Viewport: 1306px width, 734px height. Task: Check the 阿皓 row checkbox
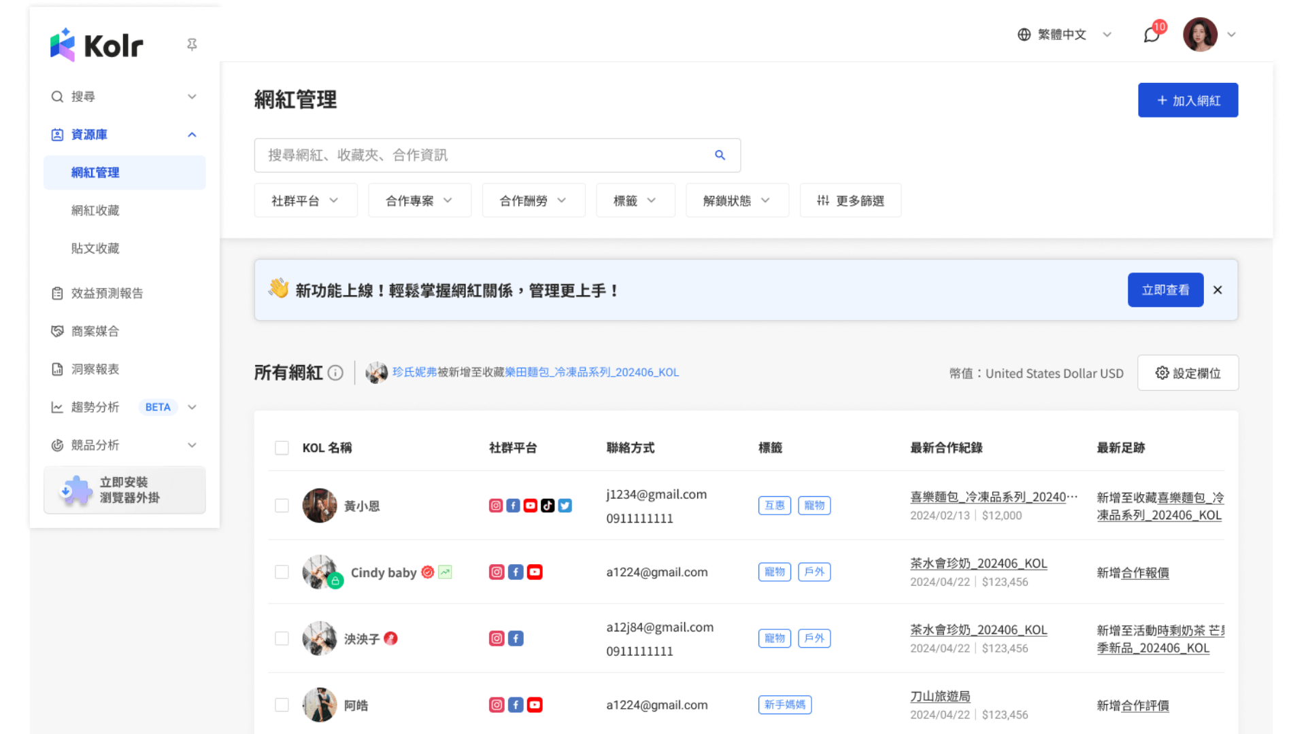point(282,705)
